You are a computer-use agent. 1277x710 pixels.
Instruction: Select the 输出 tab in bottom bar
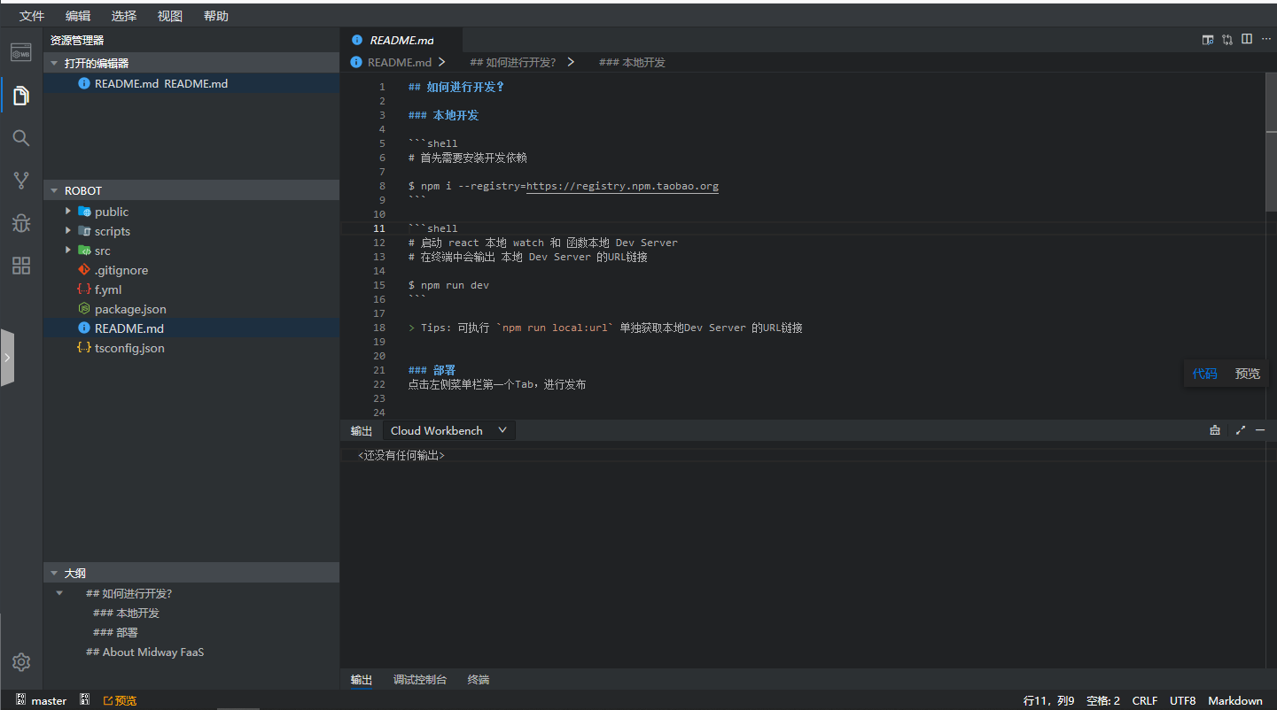click(362, 680)
